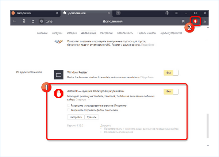The image size is (219, 157).
Task: Click the Показывать оповещения permission text
Action: pos(119,132)
